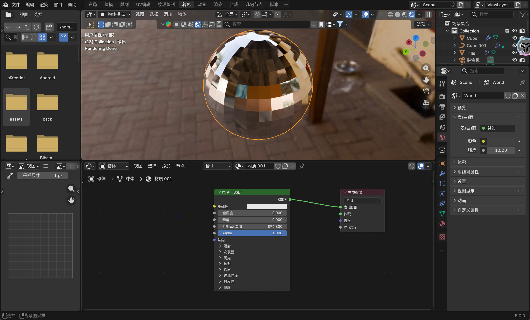
Task: Open Material properties tab in sidebar
Action: (442, 224)
